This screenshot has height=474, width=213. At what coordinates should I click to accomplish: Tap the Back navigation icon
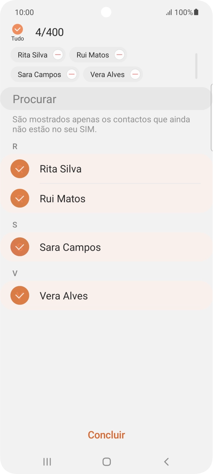pyautogui.click(x=166, y=462)
